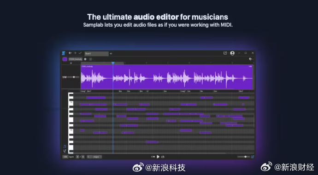Click the time signature numerator field
The image size is (318, 175).
point(77,157)
